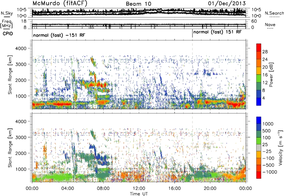Click the blue top segment of Velocity colorbar
Viewport: 284px width, 196px height.
(259, 120)
